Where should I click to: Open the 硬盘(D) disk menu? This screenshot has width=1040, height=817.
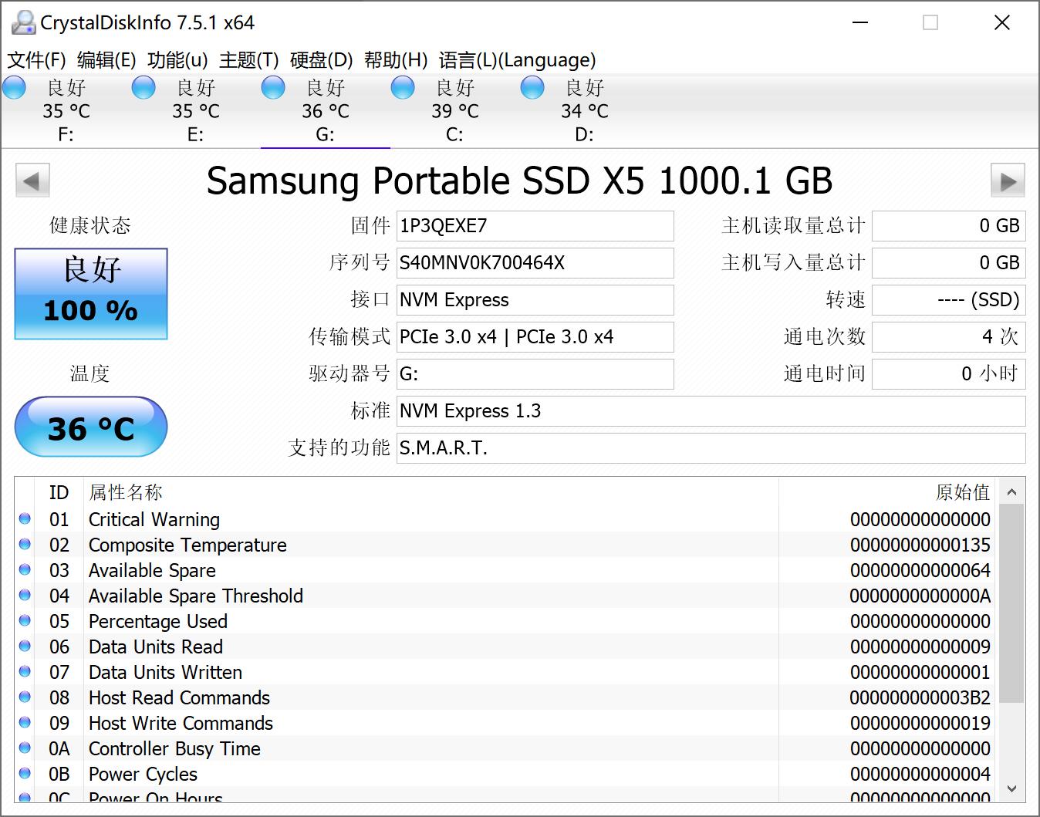[x=318, y=60]
